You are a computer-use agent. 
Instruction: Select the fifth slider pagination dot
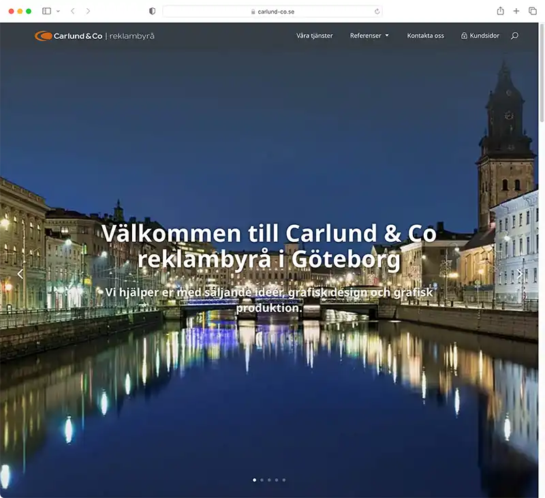[284, 480]
